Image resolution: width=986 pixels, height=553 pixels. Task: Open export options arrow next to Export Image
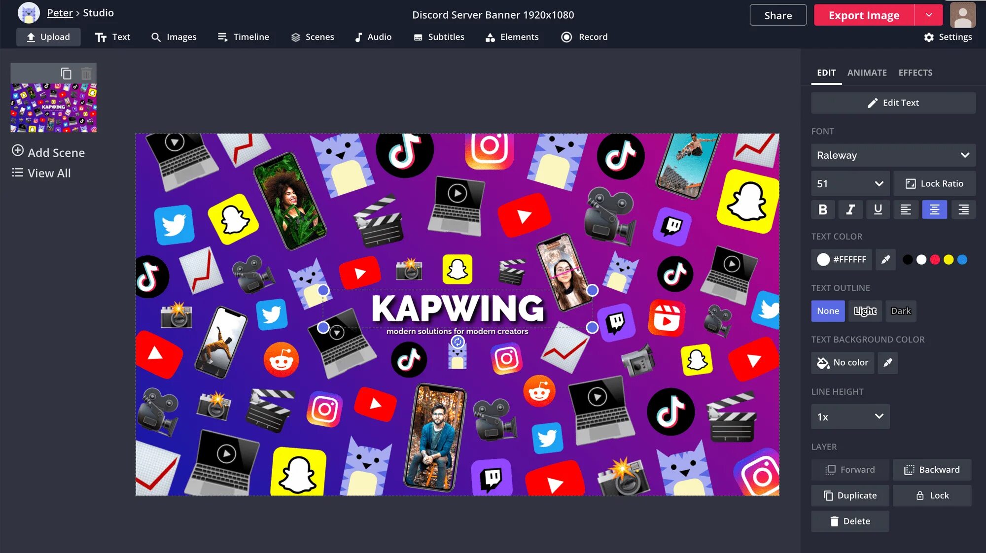(929, 15)
